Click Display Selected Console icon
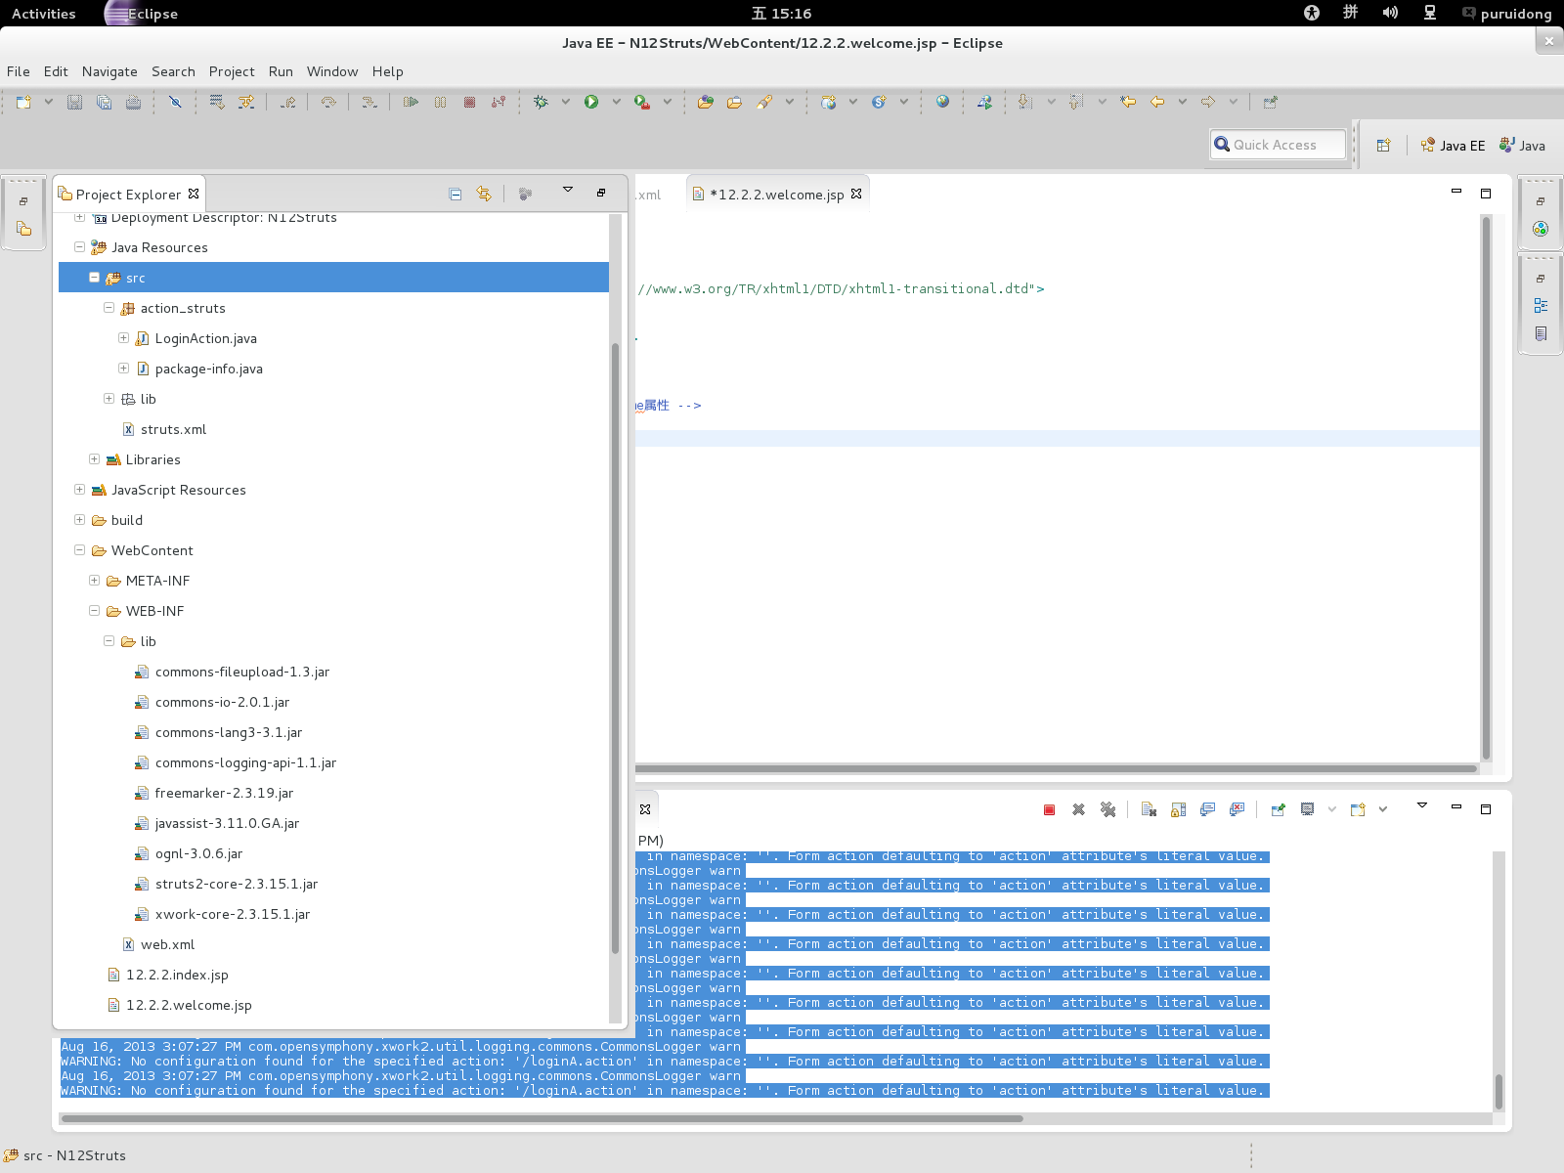The height and width of the screenshot is (1173, 1564). 1307,809
